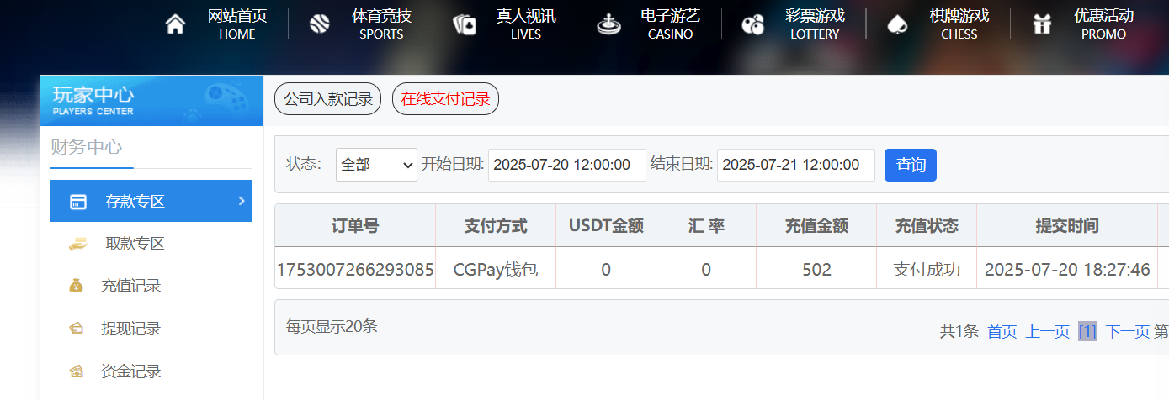Image resolution: width=1169 pixels, height=400 pixels.
Task: Open 提现记录 in the sidebar
Action: [130, 329]
